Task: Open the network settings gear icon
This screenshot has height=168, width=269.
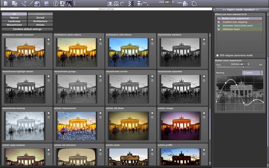Action: [x=24, y=3]
